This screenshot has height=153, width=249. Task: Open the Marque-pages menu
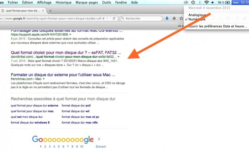point(87,2)
